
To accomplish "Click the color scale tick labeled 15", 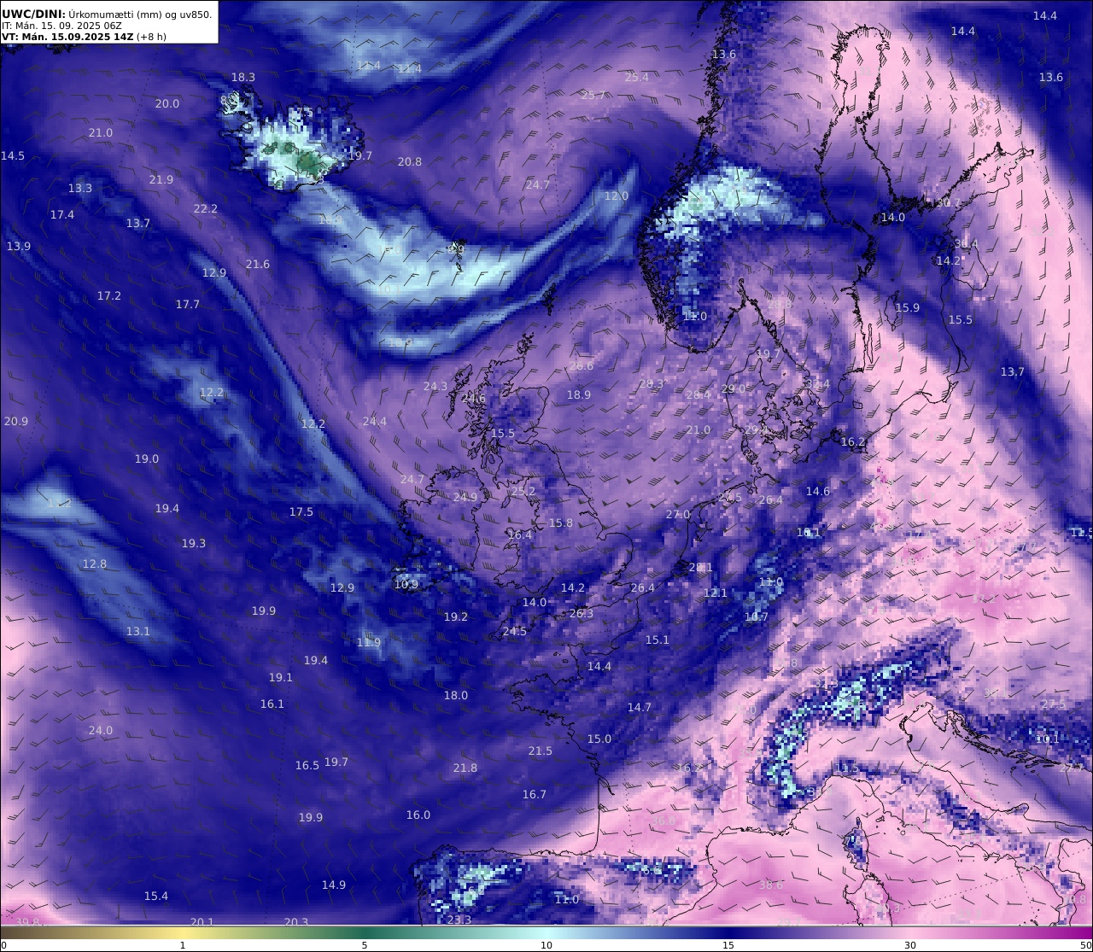I will pos(728,945).
